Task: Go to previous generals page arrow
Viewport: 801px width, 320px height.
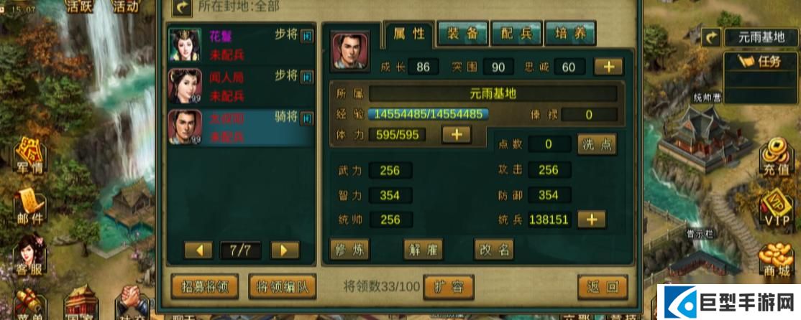Action: [x=198, y=250]
